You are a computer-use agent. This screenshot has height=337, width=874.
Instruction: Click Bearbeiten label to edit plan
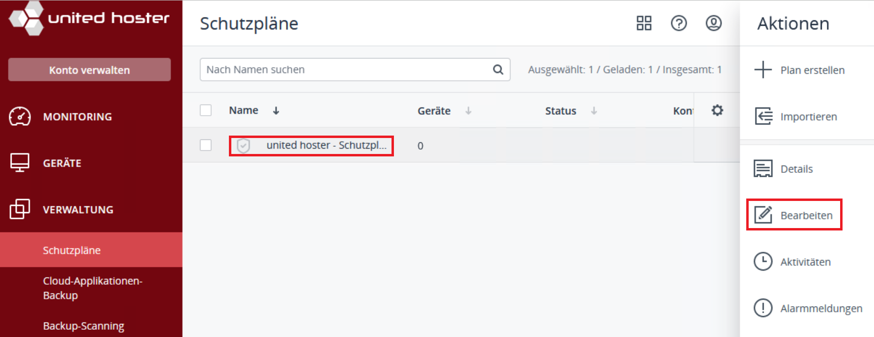807,215
